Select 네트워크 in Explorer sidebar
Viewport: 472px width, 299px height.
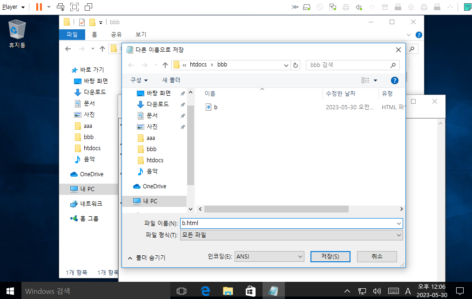click(86, 204)
